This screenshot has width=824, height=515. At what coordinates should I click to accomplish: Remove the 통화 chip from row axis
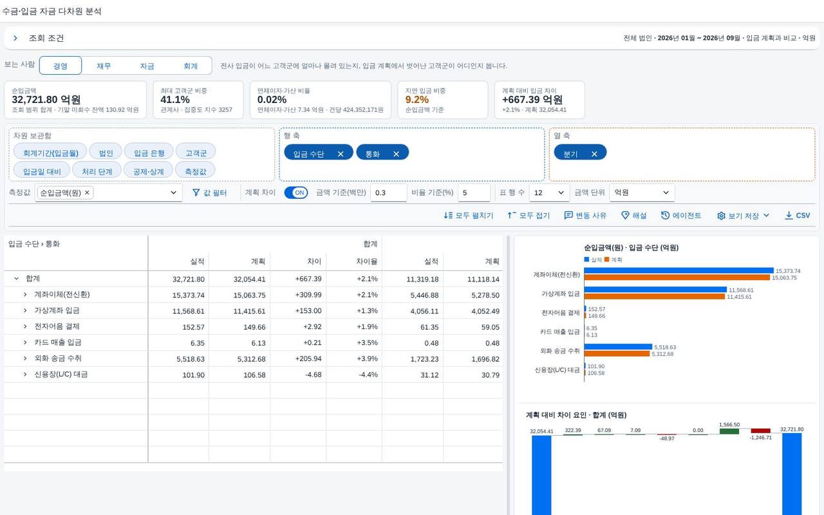(396, 154)
